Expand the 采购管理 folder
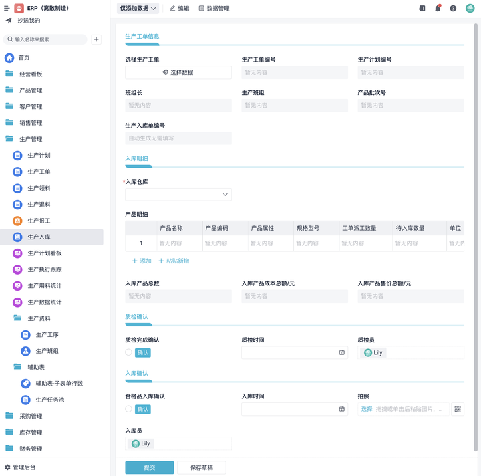481x476 pixels. click(31, 416)
